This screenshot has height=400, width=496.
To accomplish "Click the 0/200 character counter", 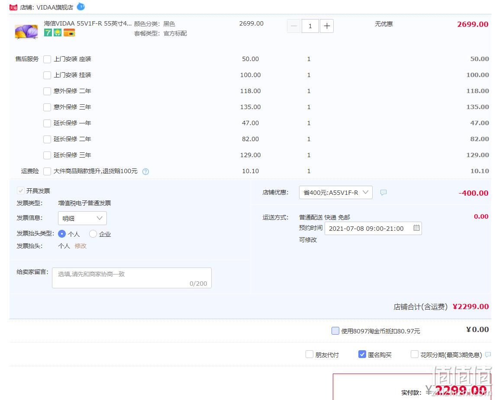I will [198, 284].
